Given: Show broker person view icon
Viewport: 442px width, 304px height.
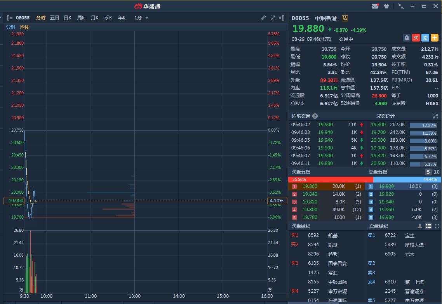Looking at the screenshot, I should click(420, 226).
